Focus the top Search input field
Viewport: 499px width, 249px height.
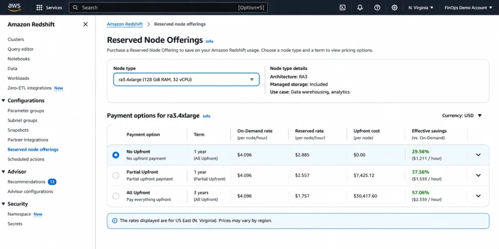(168, 8)
